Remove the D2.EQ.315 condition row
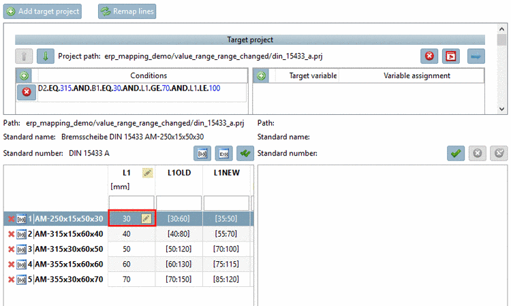The image size is (511, 306). pyautogui.click(x=27, y=92)
